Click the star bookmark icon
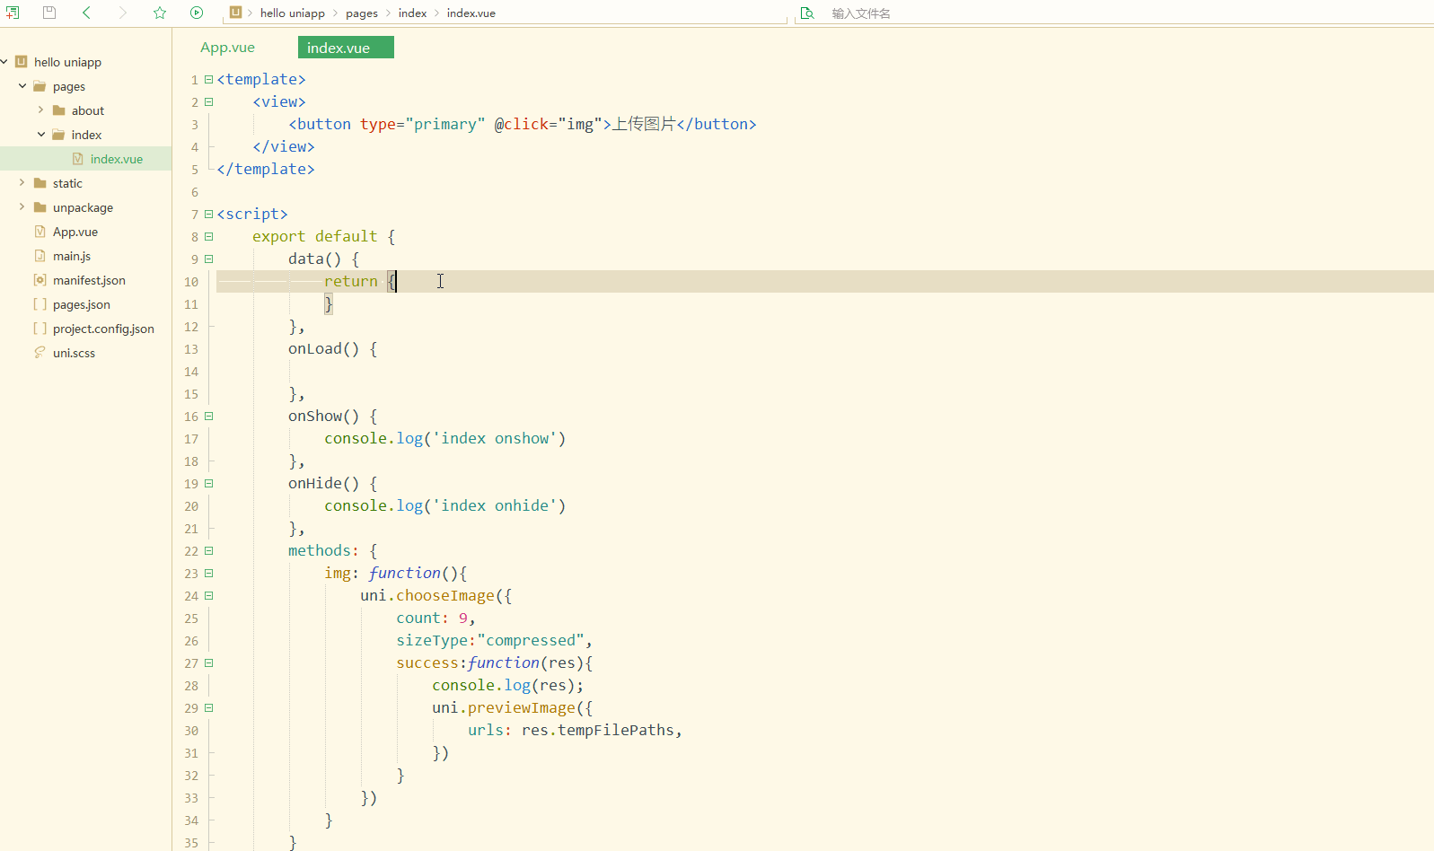 pyautogui.click(x=160, y=13)
